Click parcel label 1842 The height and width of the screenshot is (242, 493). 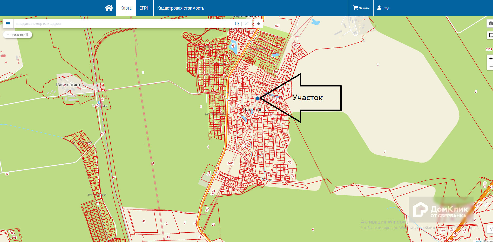[292, 175]
